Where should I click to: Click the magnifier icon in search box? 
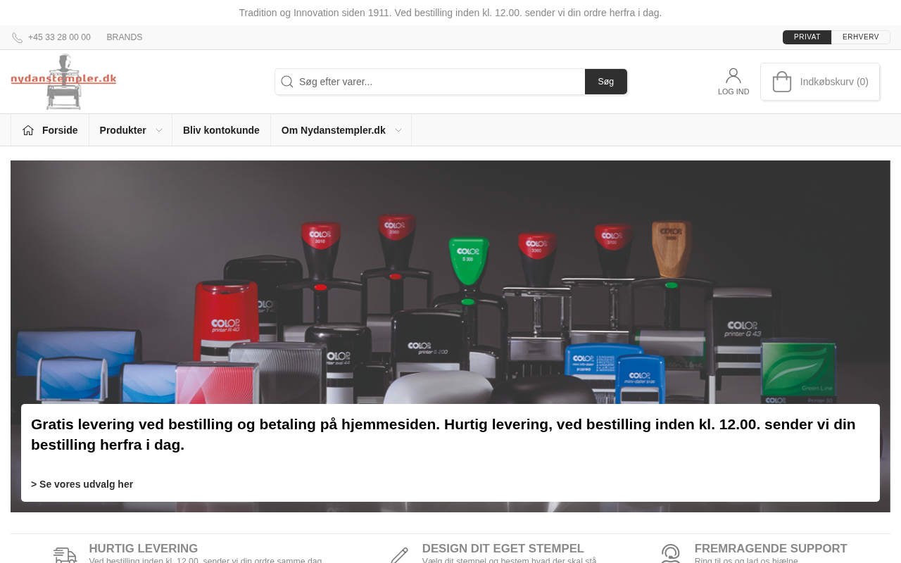pyautogui.click(x=287, y=82)
